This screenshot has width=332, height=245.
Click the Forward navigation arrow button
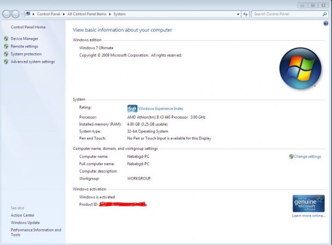coord(15,14)
